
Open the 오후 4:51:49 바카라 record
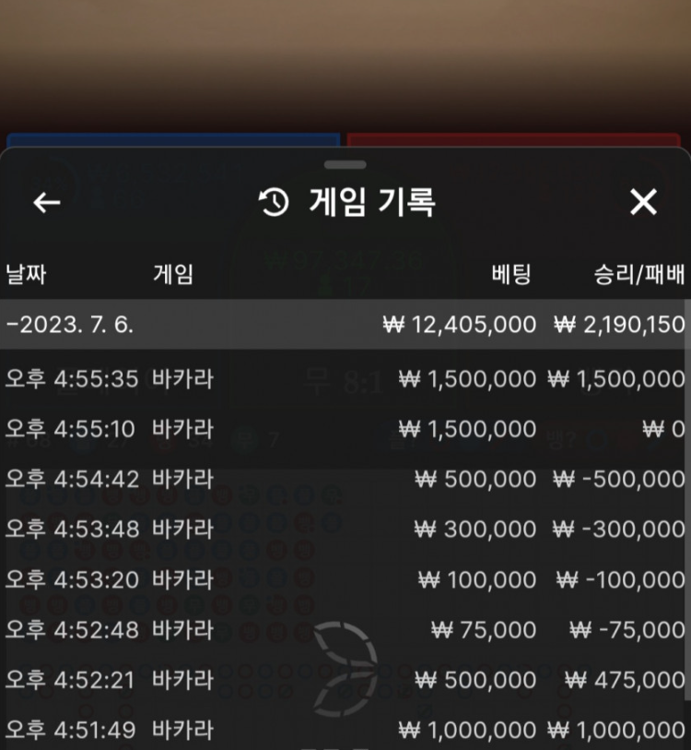pos(345,730)
